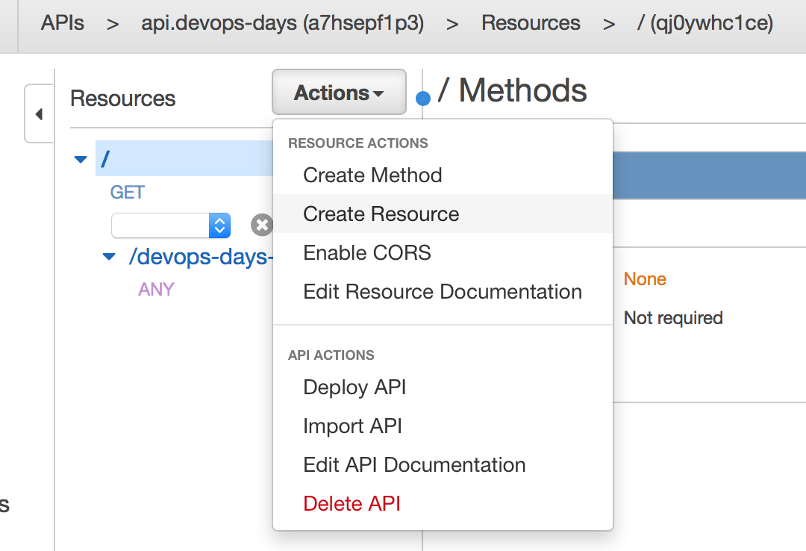Go to APIs breadcrumb link
This screenshot has height=551, width=806.
point(63,23)
